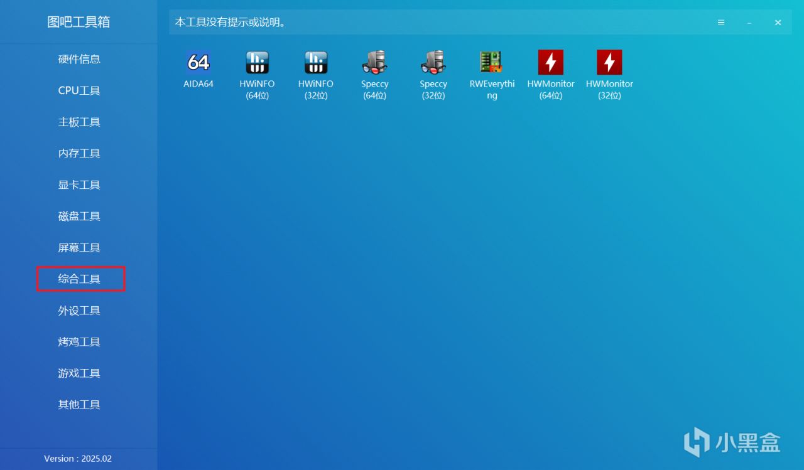The image size is (804, 470).
Task: Open HWiNFO (32位) icon
Action: (316, 63)
